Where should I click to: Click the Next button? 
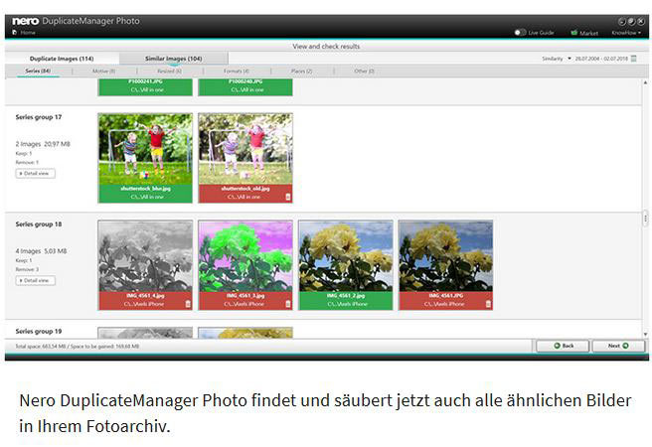coord(618,346)
